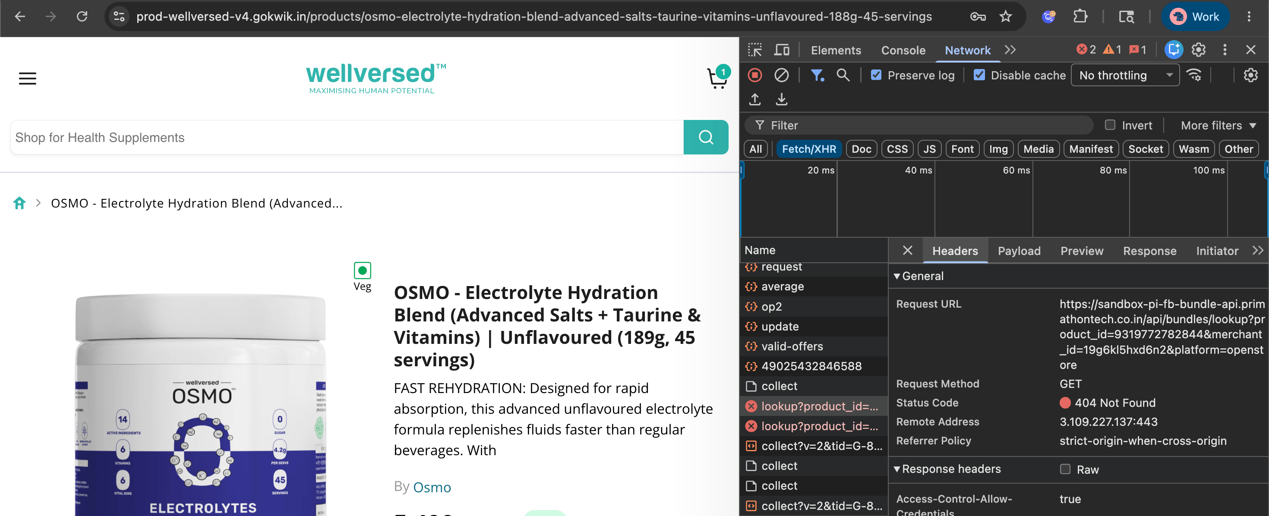Open Network panel settings gear
The width and height of the screenshot is (1269, 516).
coord(1250,76)
